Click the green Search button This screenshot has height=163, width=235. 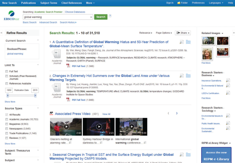101,17
